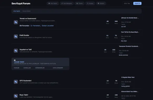Open the Ses Kayıt Forum site title

(x=21, y=4)
